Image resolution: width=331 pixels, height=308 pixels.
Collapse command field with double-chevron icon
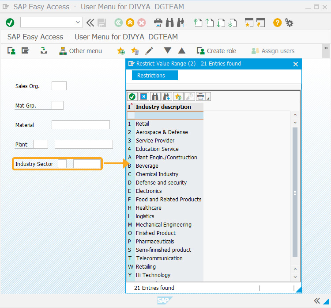point(90,23)
